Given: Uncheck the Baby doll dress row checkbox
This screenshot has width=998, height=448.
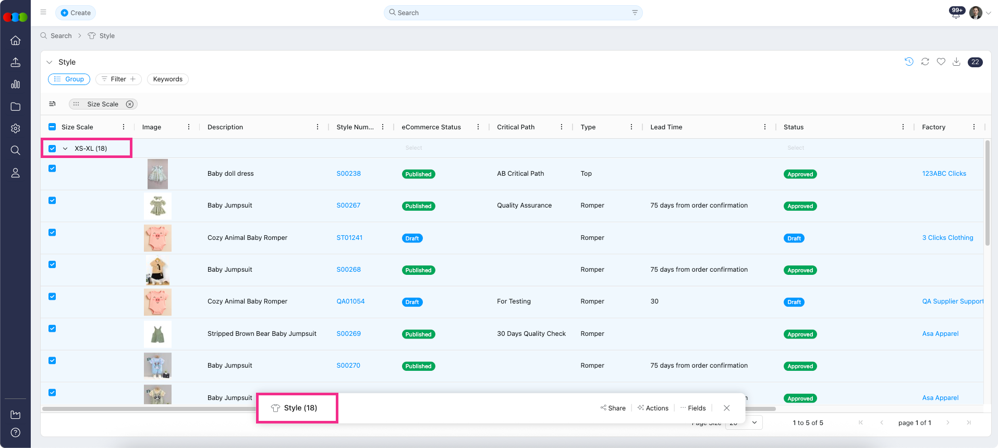Looking at the screenshot, I should pyautogui.click(x=52, y=168).
